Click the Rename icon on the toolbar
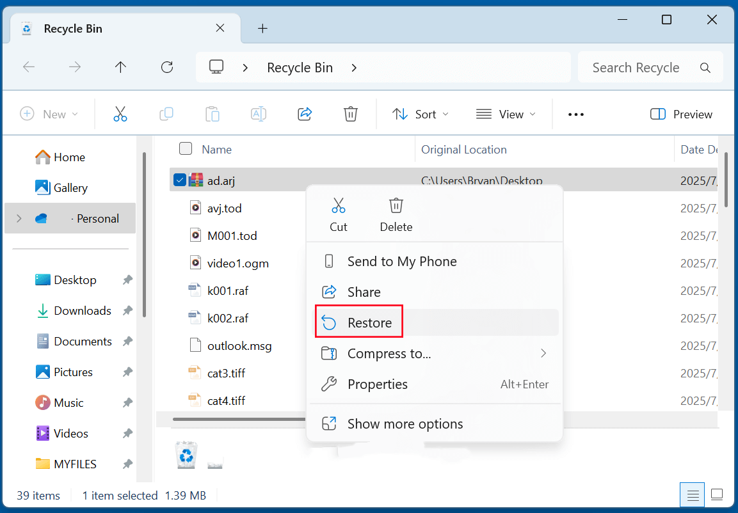Screen dimensions: 738x513 click(x=258, y=114)
